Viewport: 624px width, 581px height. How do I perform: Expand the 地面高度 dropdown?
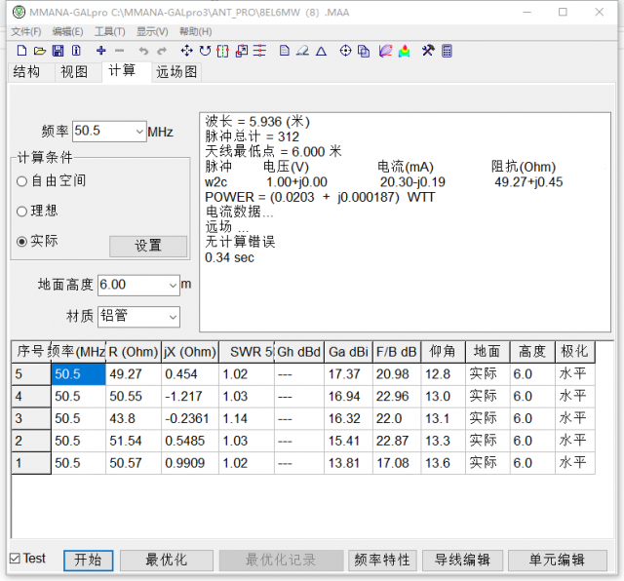click(173, 285)
